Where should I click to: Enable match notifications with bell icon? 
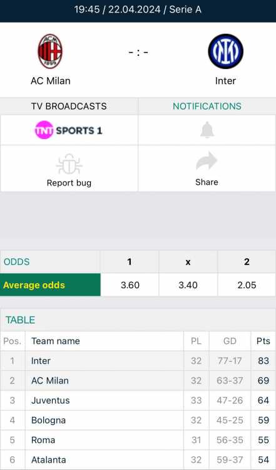[207, 130]
